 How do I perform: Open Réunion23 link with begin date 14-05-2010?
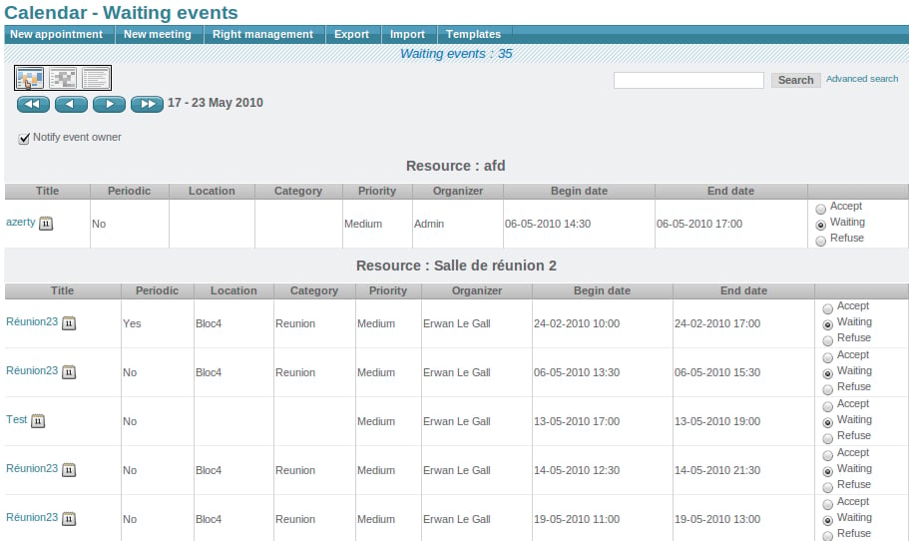pyautogui.click(x=32, y=468)
